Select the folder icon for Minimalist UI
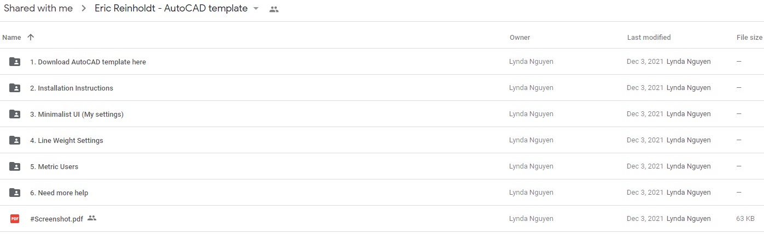The width and height of the screenshot is (764, 234). (x=15, y=114)
